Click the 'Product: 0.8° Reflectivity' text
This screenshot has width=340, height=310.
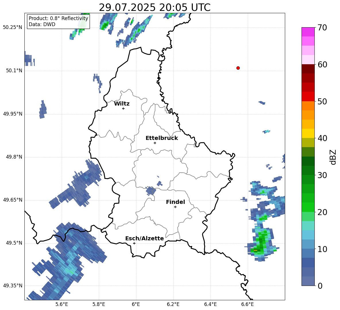pyautogui.click(x=58, y=18)
